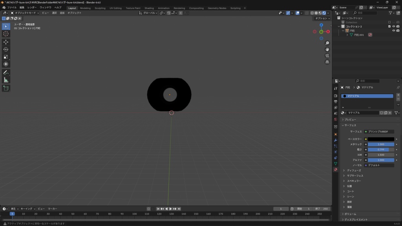
Task: Toggle proportional editing in header
Action: 181,13
